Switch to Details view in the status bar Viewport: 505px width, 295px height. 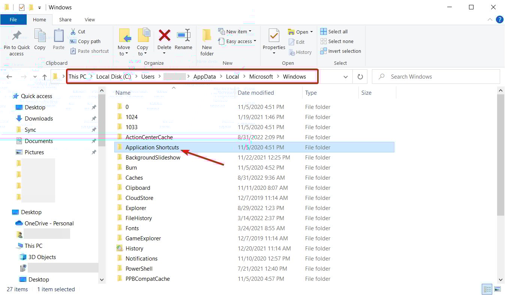(487, 289)
